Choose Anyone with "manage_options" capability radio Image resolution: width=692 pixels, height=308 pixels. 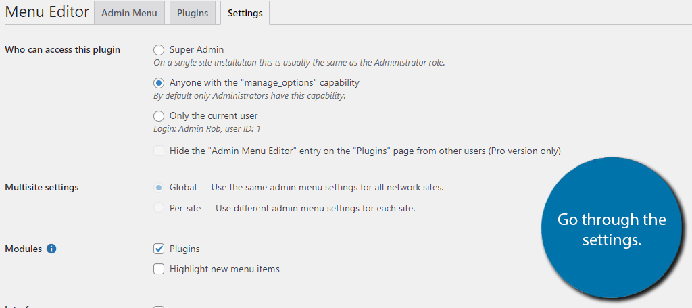159,82
